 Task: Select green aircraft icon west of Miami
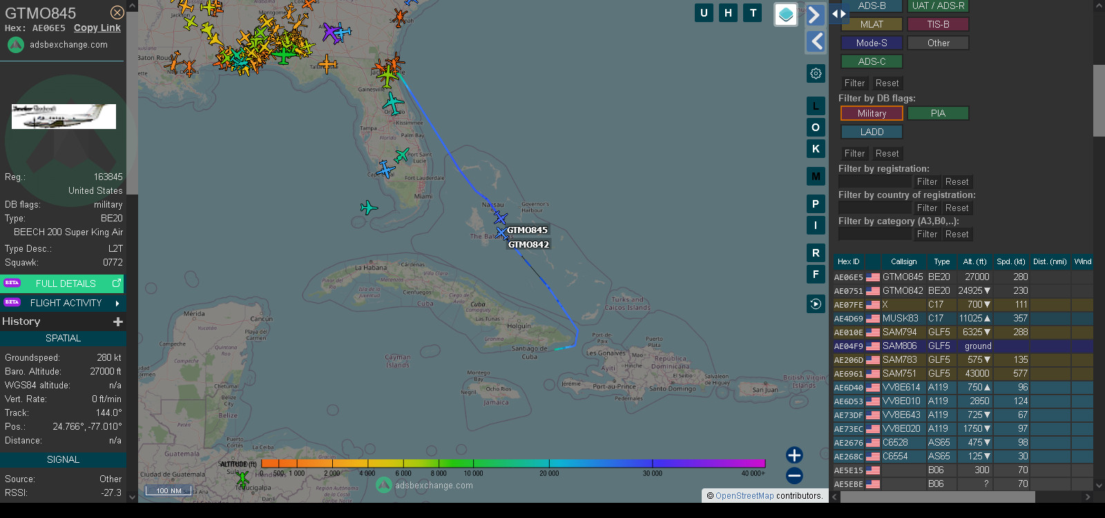click(369, 207)
